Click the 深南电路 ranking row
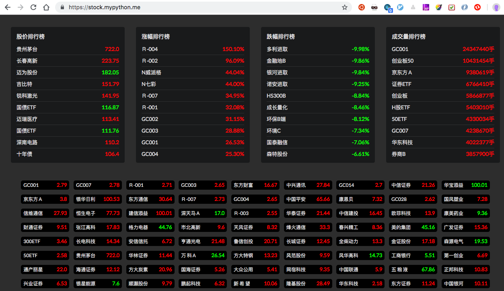The height and width of the screenshot is (291, 504). pyautogui.click(x=68, y=142)
